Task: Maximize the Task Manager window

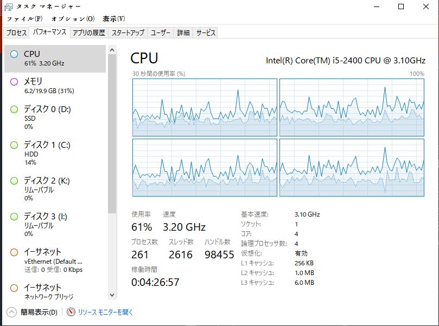Action: click(401, 6)
